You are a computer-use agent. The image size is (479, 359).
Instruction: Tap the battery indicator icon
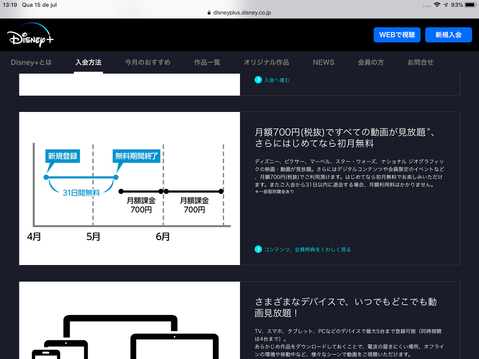point(471,5)
